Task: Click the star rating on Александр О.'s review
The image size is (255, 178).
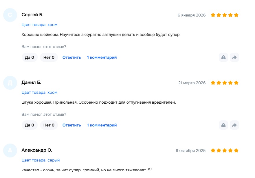Action: (x=225, y=151)
